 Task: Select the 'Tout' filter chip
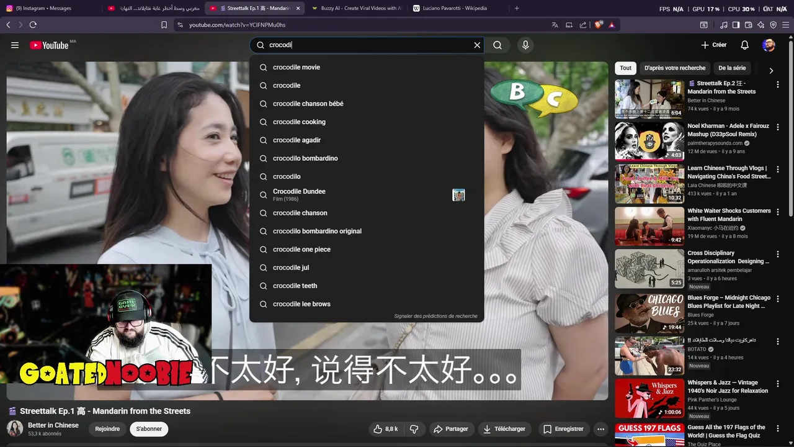tap(626, 68)
